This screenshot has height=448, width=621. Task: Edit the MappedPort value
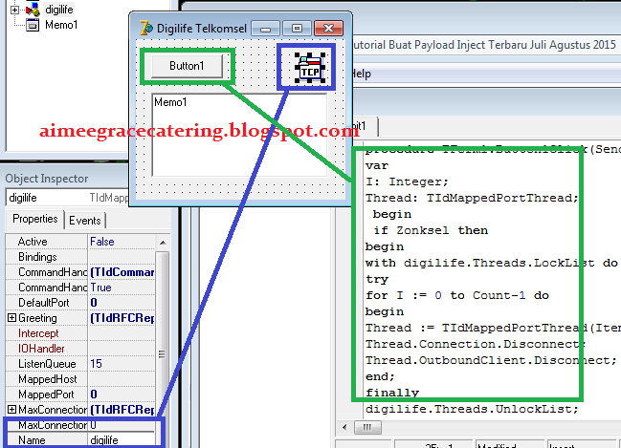coord(122,395)
